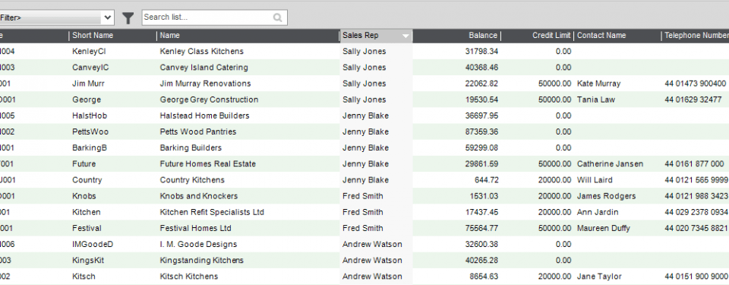Click balance value 87359.36
The width and height of the screenshot is (729, 285).
pyautogui.click(x=481, y=131)
